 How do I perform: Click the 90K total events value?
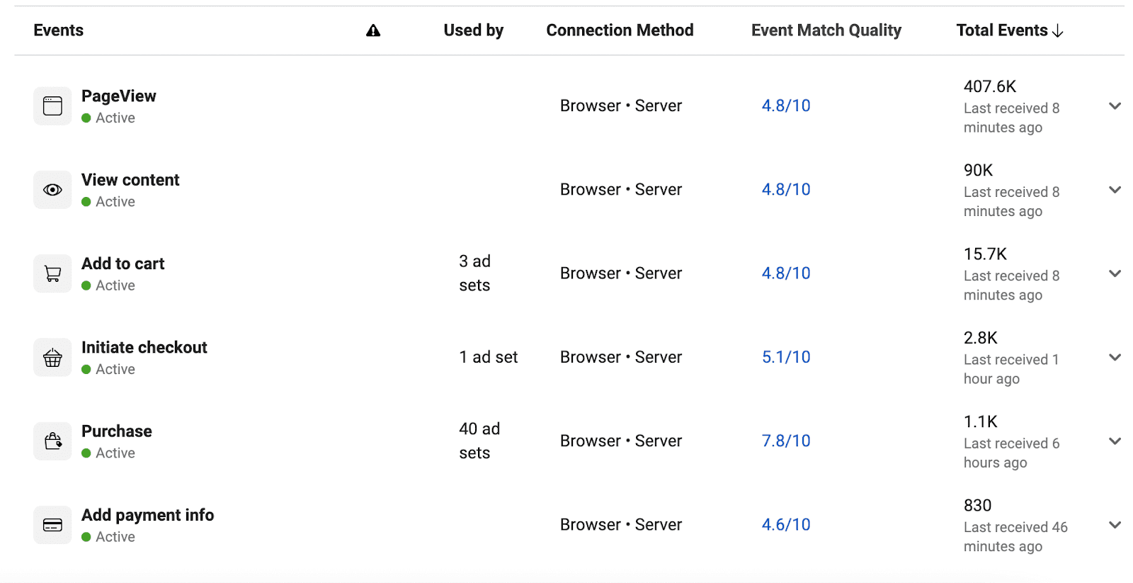979,170
